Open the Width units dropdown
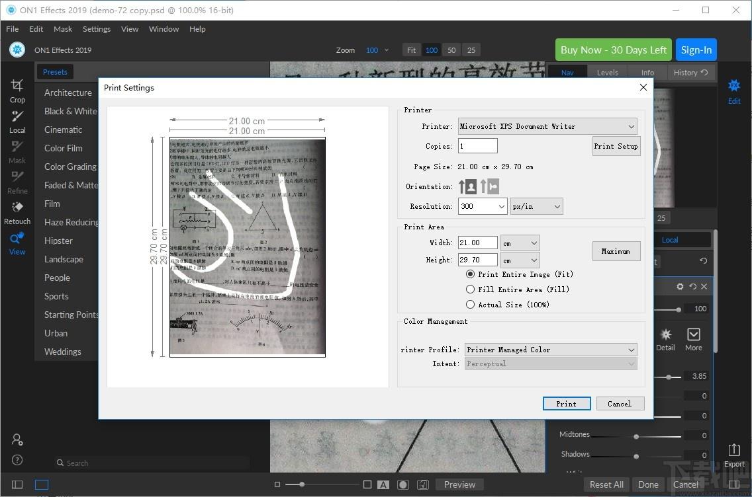752x497 pixels. [520, 243]
